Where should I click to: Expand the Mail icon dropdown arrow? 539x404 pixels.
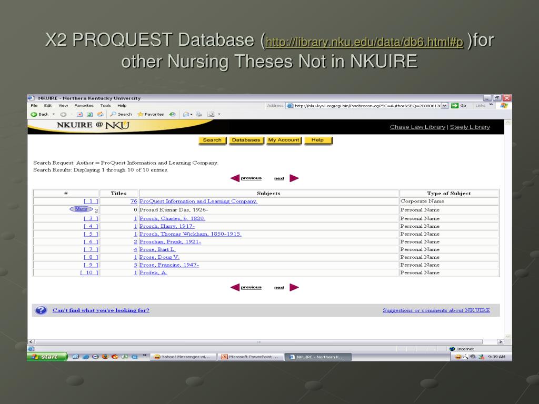pos(191,114)
